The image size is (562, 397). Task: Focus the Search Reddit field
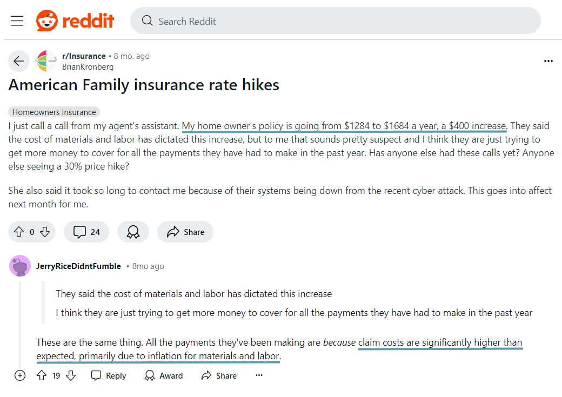pos(335,21)
